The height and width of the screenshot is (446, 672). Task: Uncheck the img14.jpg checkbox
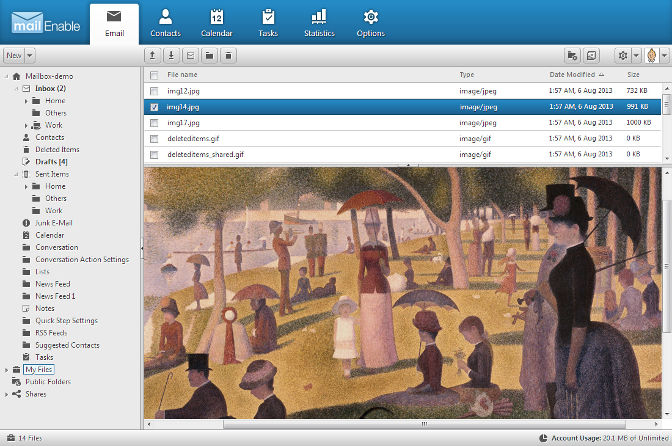pyautogui.click(x=155, y=107)
